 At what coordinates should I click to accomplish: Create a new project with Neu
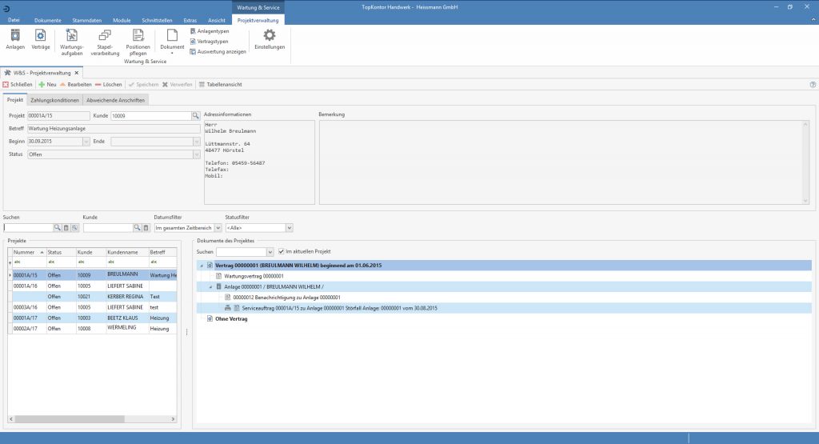[x=47, y=85]
